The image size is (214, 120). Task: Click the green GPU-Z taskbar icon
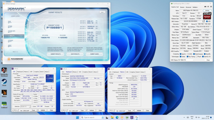[x=127, y=117]
